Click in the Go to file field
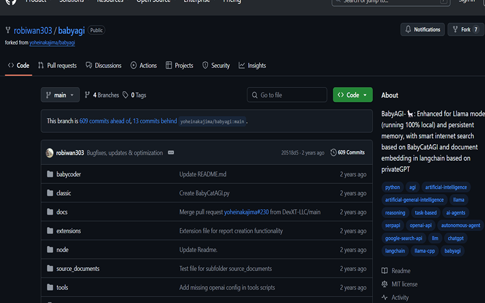Viewport: 485px width, 303px height. coord(287,95)
